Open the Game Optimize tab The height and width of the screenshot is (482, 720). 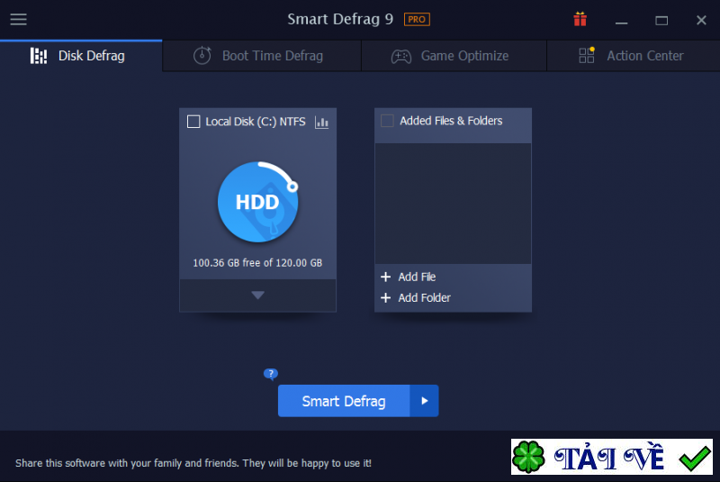[x=454, y=56]
